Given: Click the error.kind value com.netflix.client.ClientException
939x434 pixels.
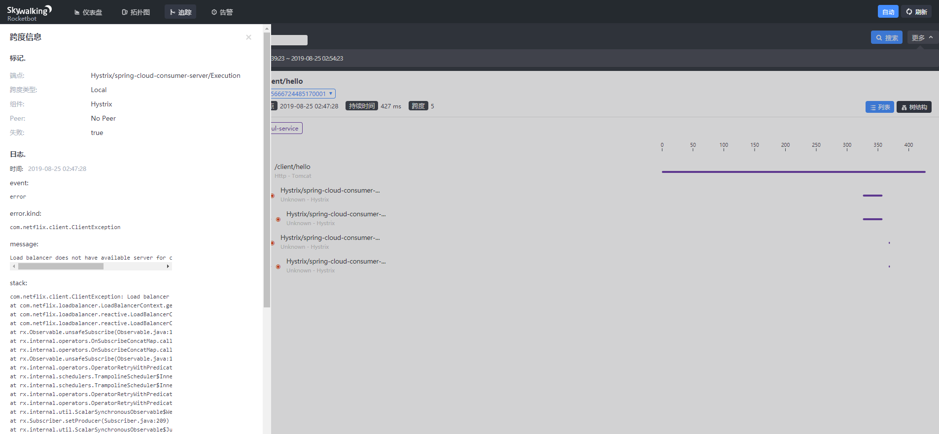Looking at the screenshot, I should 65,227.
